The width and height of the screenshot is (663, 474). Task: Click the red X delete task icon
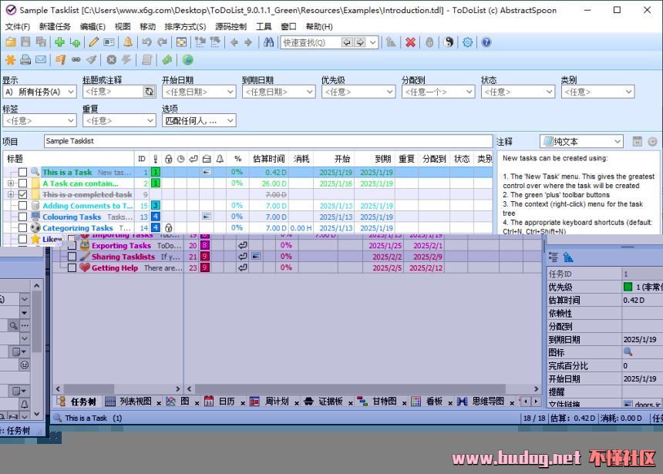[411, 42]
